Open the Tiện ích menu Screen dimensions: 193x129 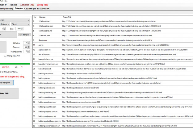[x=13, y=5]
